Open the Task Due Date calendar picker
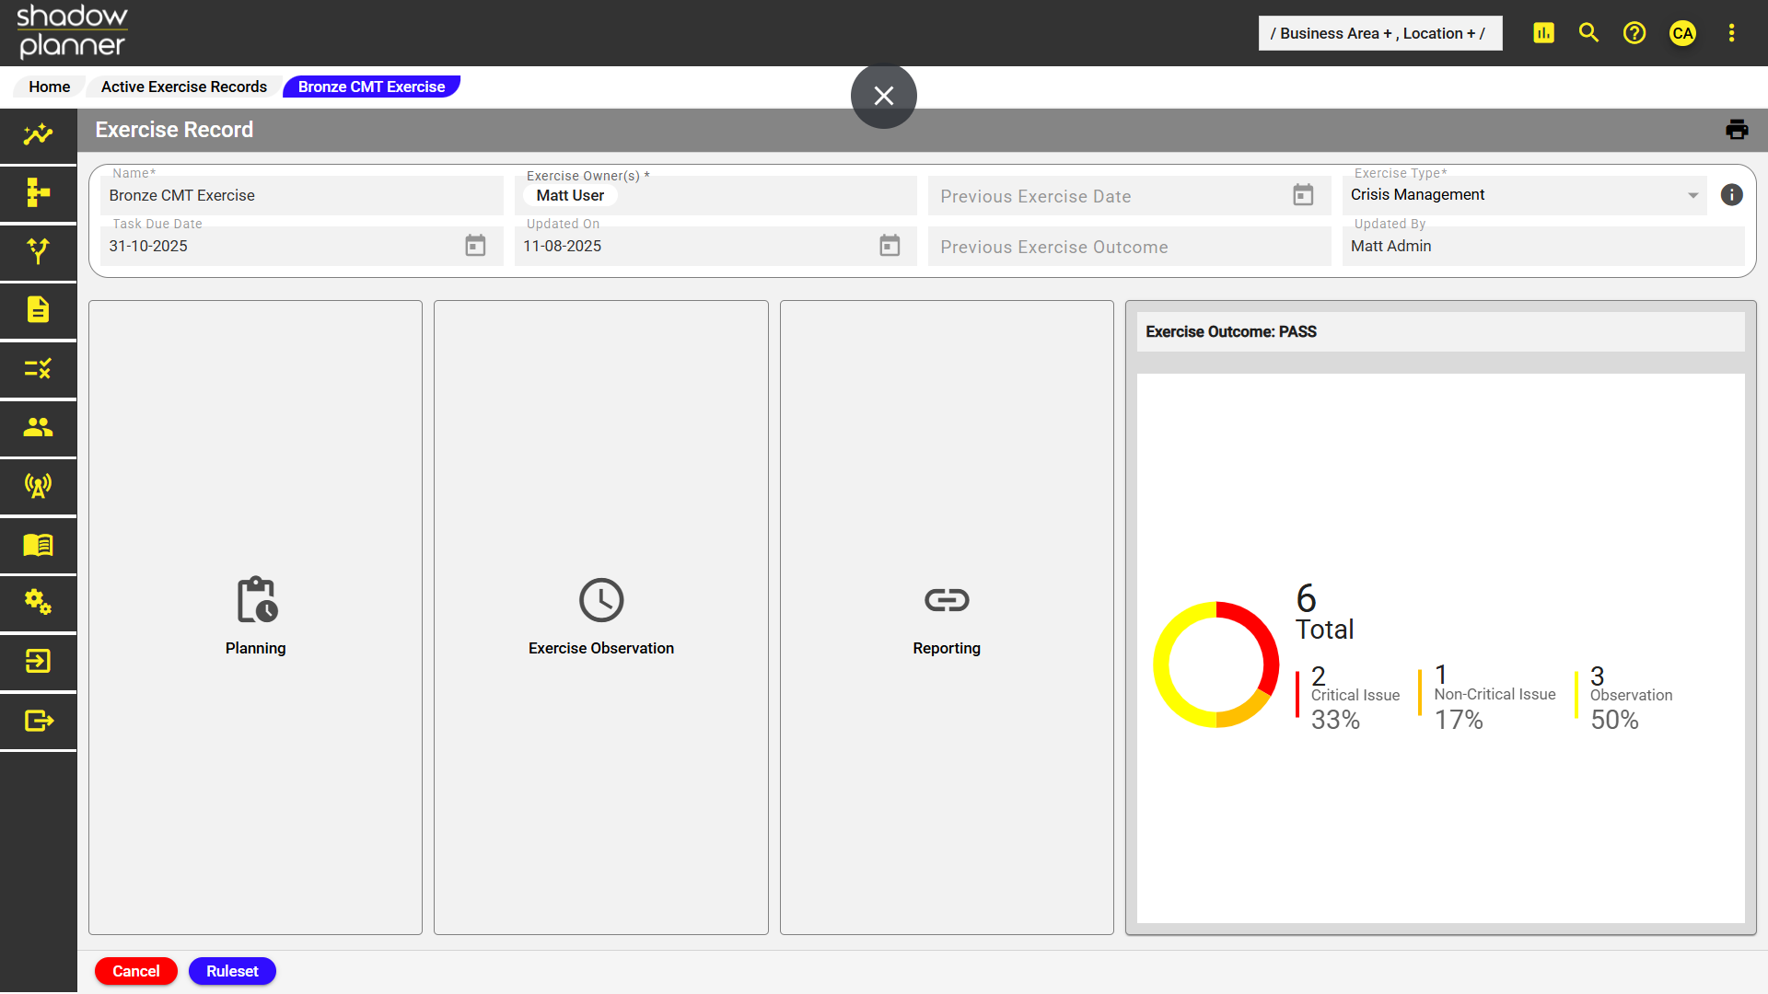This screenshot has width=1768, height=994. click(475, 246)
